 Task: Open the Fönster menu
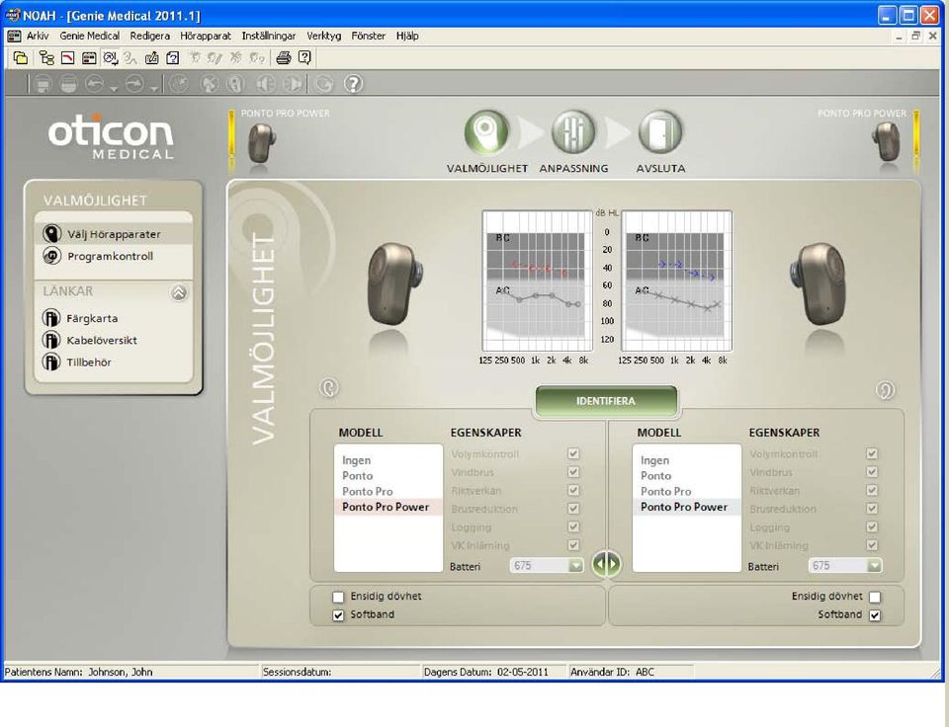368,36
